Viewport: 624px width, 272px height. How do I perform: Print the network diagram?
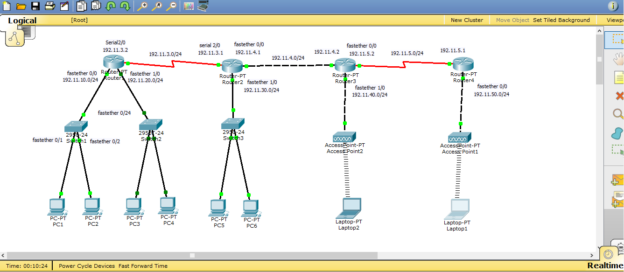click(49, 6)
